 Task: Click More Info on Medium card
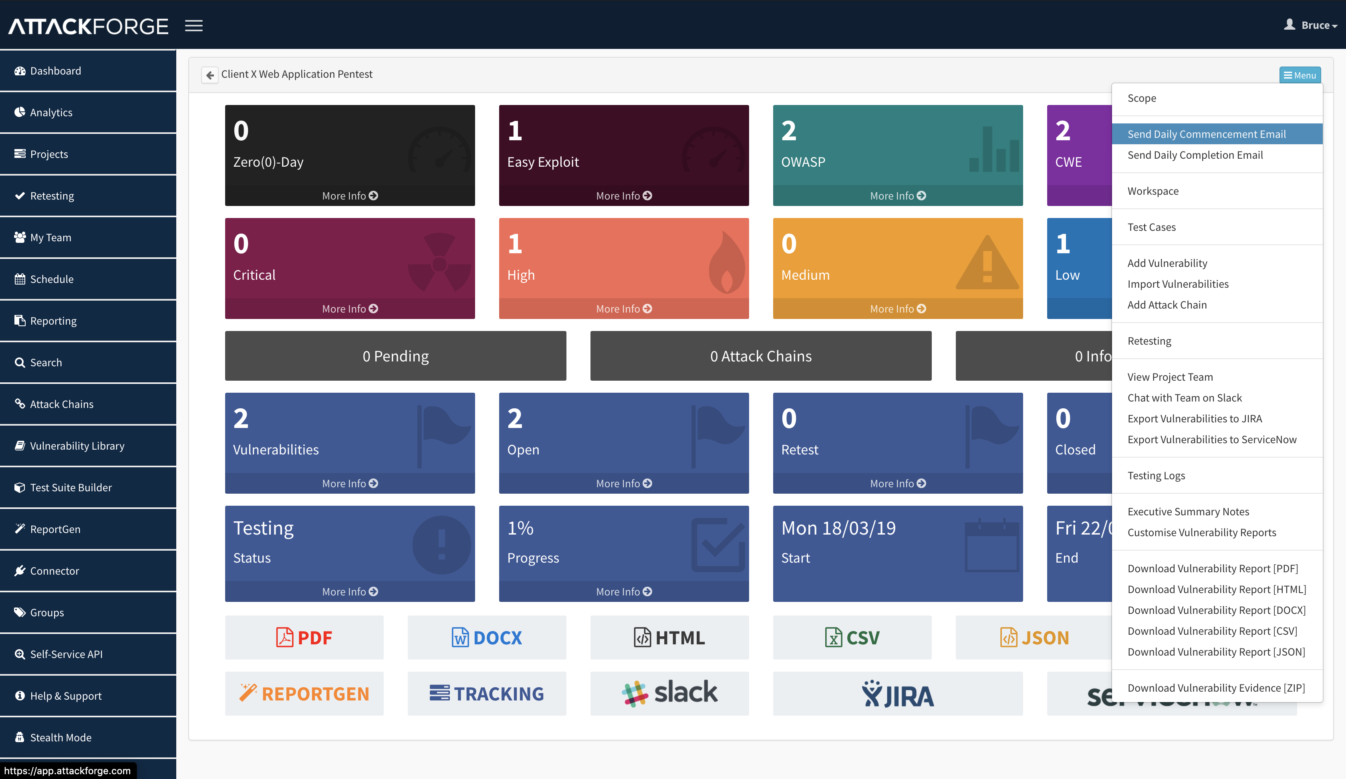pyautogui.click(x=898, y=309)
